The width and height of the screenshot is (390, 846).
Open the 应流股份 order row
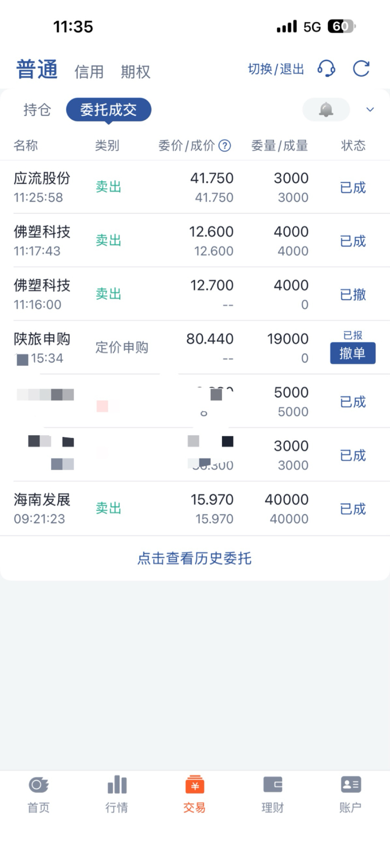(x=195, y=187)
